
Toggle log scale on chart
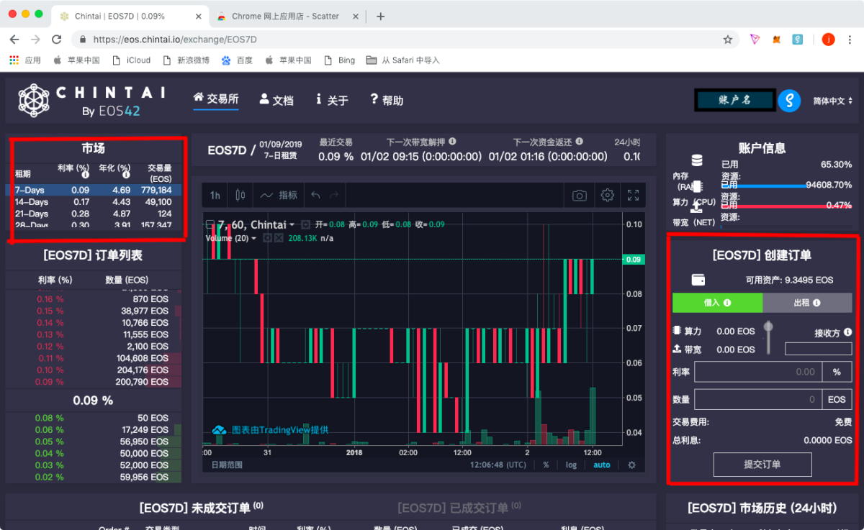[x=571, y=465]
